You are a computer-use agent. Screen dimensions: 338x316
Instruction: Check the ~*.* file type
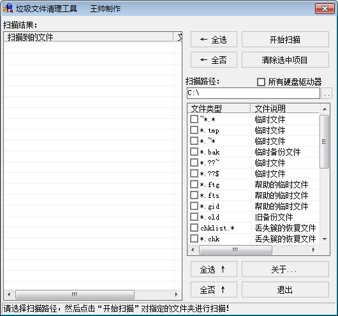(x=194, y=119)
